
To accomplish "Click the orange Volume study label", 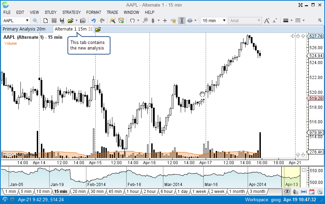I will (x=10, y=43).
